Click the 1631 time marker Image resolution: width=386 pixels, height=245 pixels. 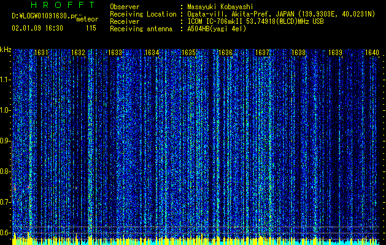coord(41,53)
